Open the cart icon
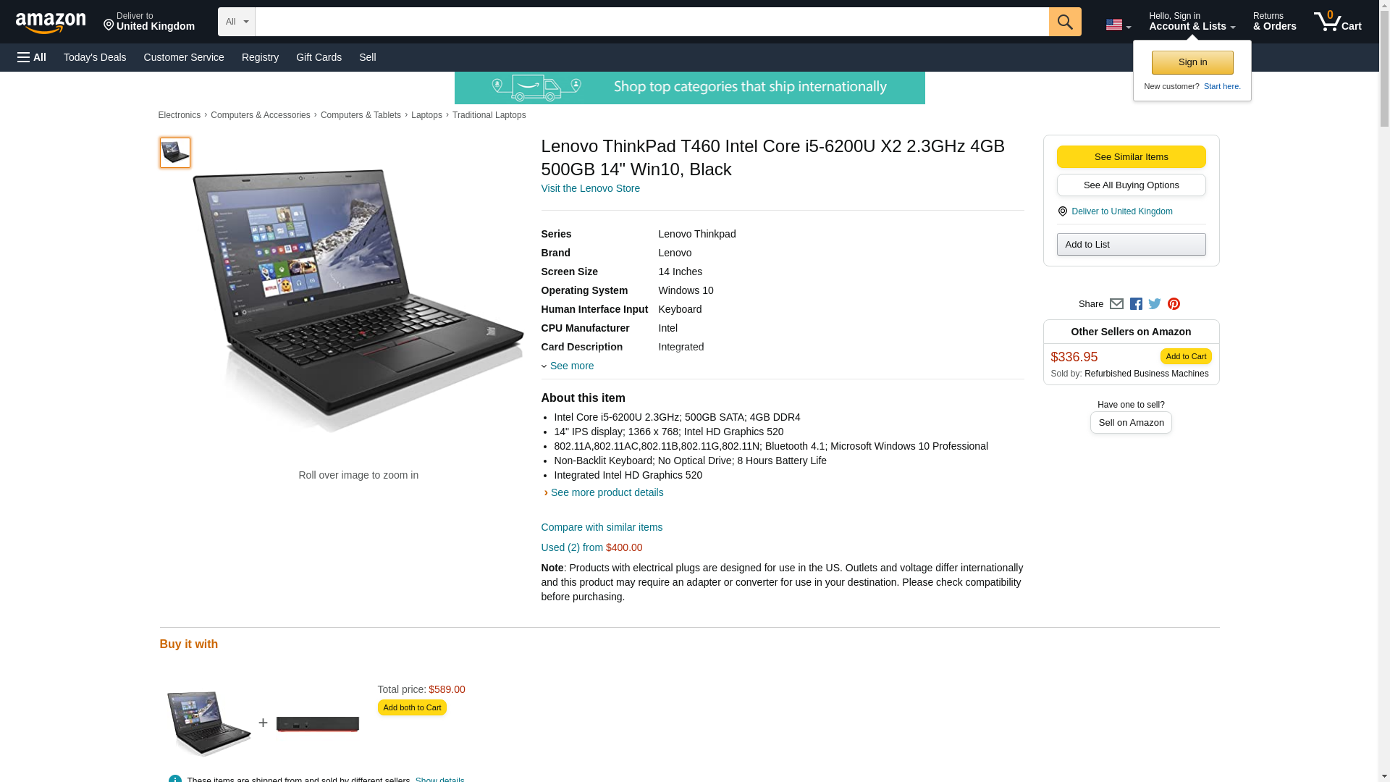 1338,21
